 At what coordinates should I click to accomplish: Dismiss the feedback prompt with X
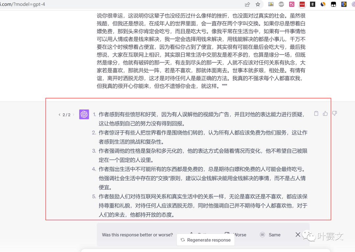(298, 234)
